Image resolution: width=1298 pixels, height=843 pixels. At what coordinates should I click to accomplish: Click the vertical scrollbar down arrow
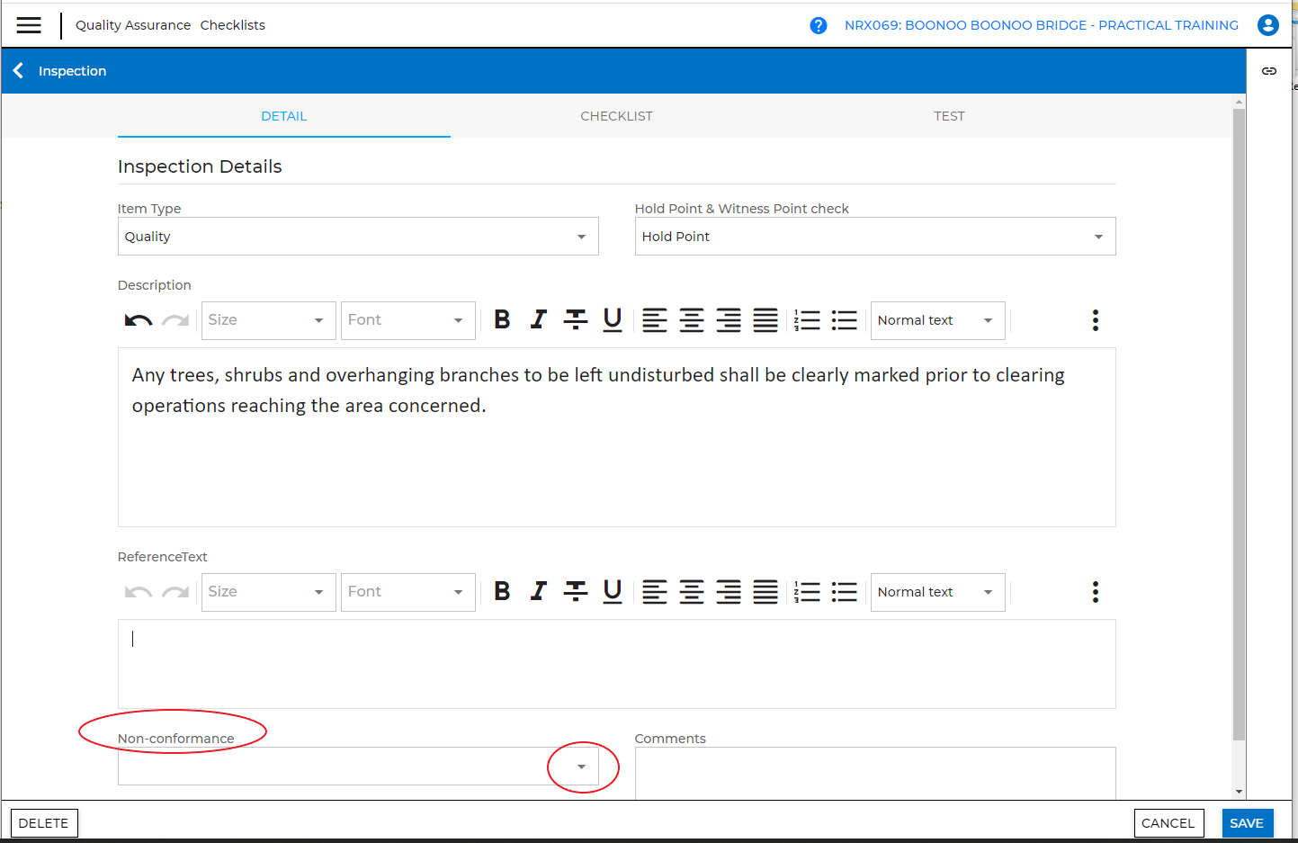point(1239,792)
